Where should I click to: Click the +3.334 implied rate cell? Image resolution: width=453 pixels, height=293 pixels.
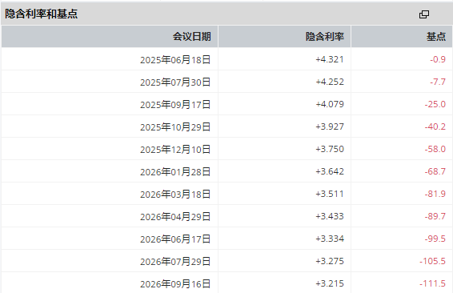285,239
